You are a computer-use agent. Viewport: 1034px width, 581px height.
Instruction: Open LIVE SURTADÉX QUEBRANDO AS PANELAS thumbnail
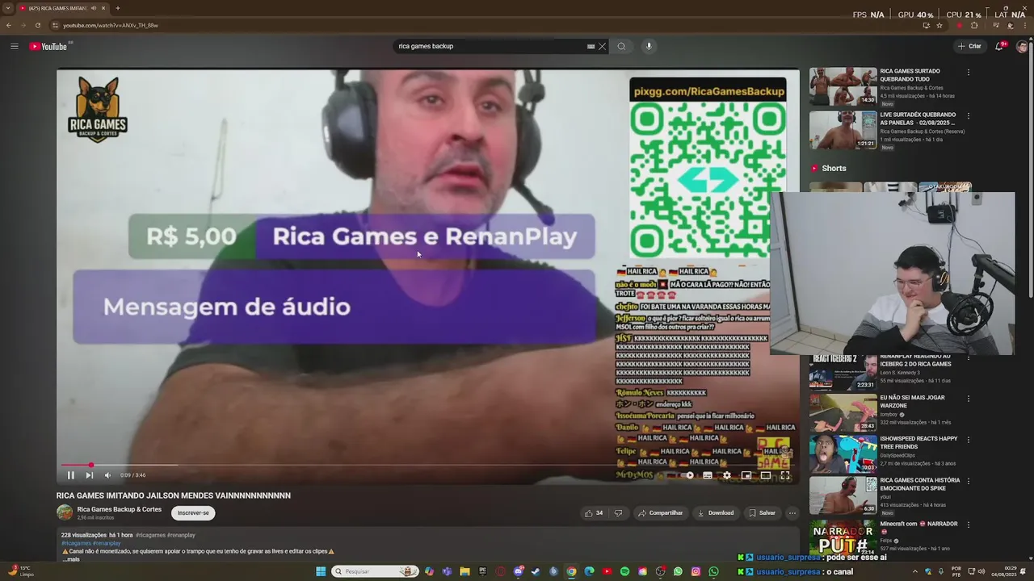click(x=843, y=130)
